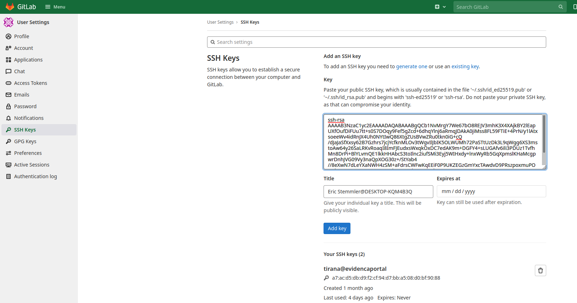Click the fingerprint text a7:ac:d5:db
Image resolution: width=577 pixels, height=303 pixels.
[386, 278]
